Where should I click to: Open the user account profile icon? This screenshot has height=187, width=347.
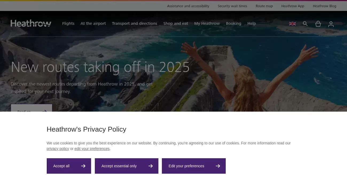pyautogui.click(x=331, y=24)
